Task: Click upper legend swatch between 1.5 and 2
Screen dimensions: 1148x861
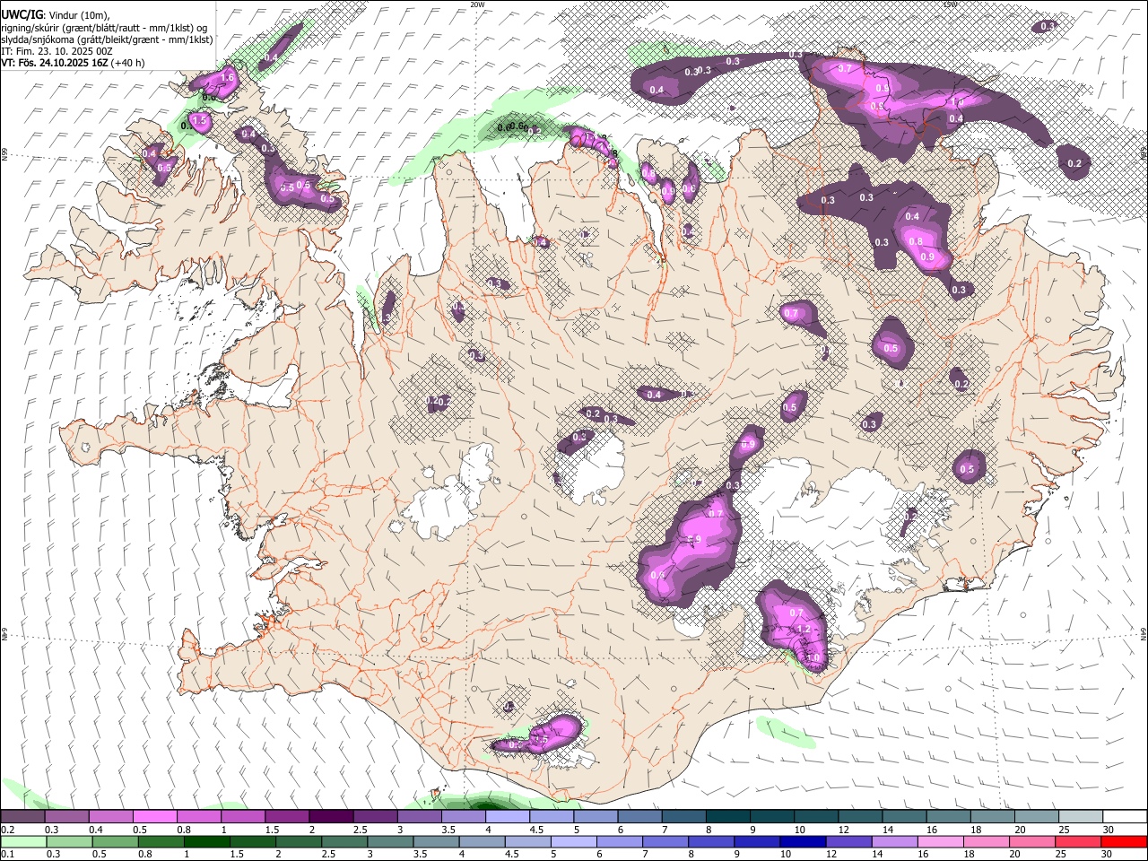Action: (286, 816)
